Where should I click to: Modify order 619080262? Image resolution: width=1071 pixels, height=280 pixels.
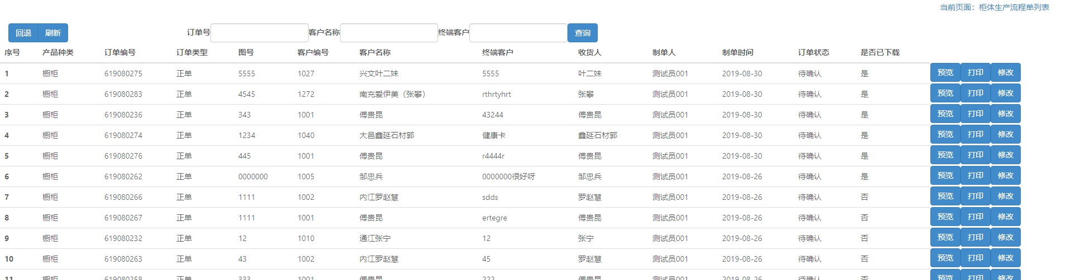(x=1006, y=175)
